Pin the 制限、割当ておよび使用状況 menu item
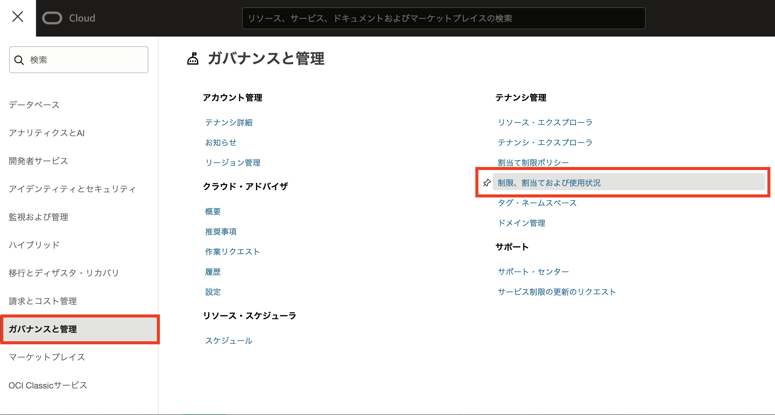Image resolution: width=775 pixels, height=415 pixels. (x=487, y=183)
